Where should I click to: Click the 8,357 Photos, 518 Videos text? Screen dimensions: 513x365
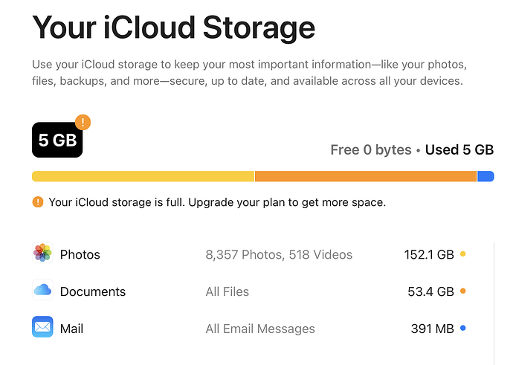click(x=279, y=254)
